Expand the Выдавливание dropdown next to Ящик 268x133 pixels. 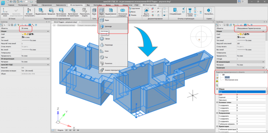[111, 15]
